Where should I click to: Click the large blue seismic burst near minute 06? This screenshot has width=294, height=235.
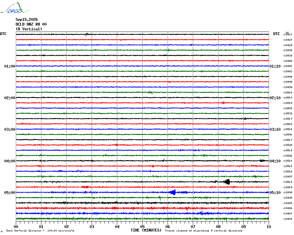click(173, 192)
